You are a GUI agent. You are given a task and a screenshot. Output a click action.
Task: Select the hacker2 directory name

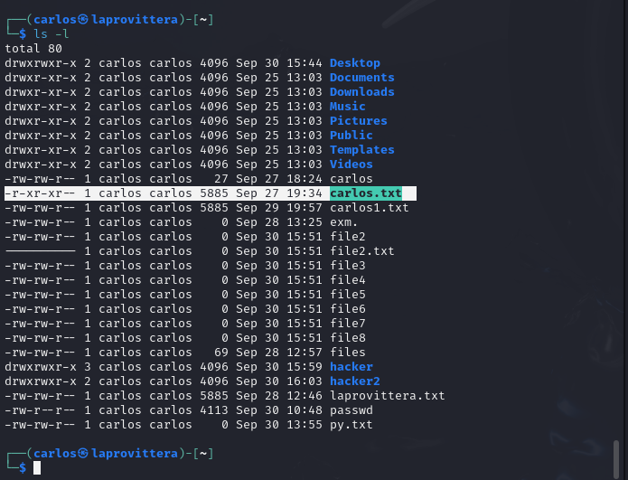click(x=355, y=381)
